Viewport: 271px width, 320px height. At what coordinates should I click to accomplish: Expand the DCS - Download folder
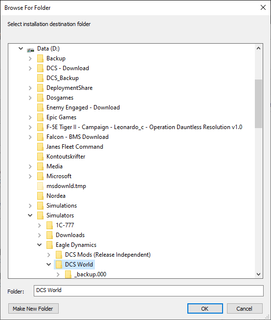click(30, 68)
